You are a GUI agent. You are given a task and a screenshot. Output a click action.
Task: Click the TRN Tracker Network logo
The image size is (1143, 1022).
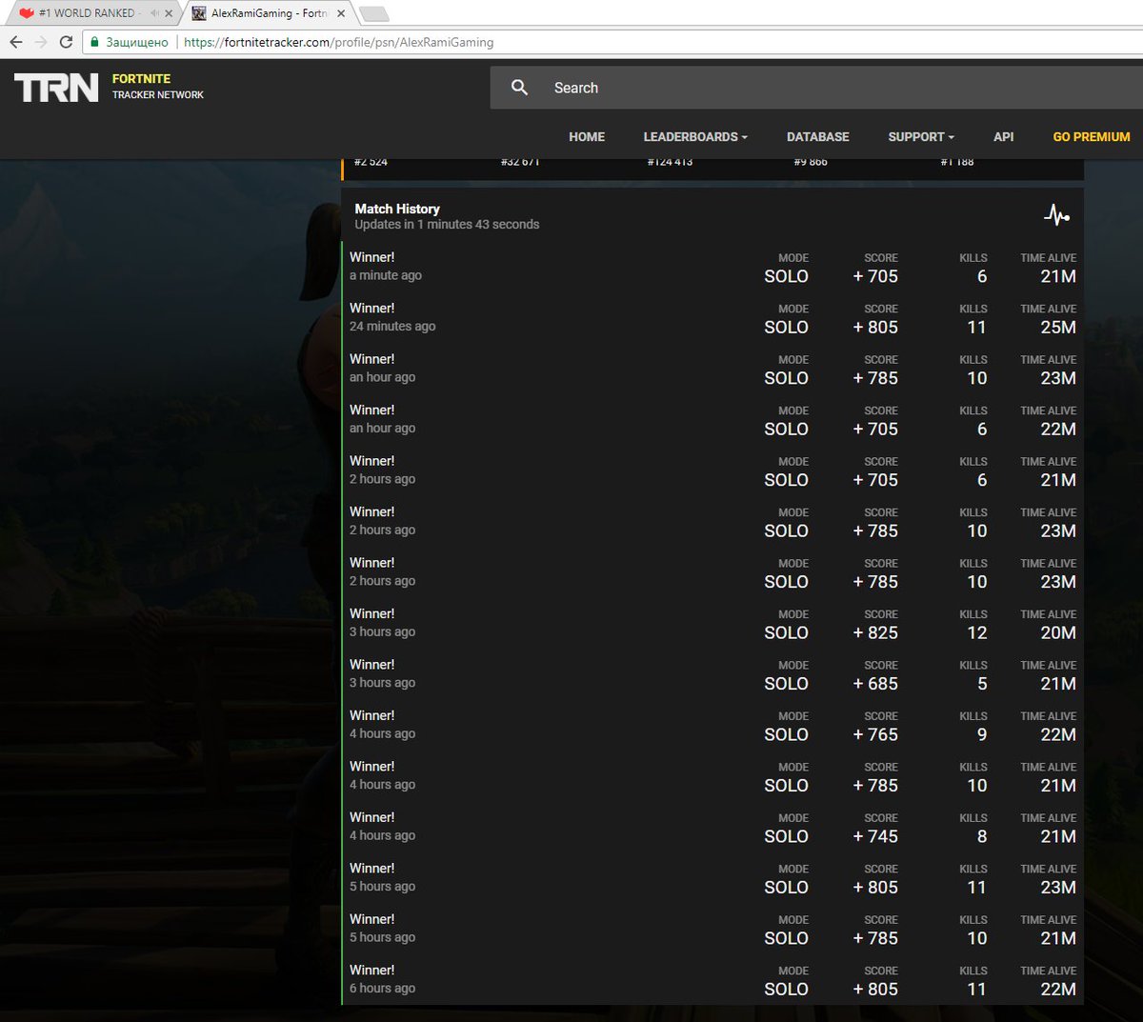pos(56,88)
